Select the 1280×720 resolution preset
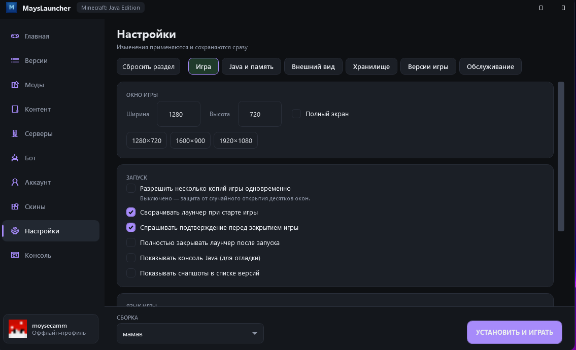Screen dimensions: 576x350 coord(147,141)
